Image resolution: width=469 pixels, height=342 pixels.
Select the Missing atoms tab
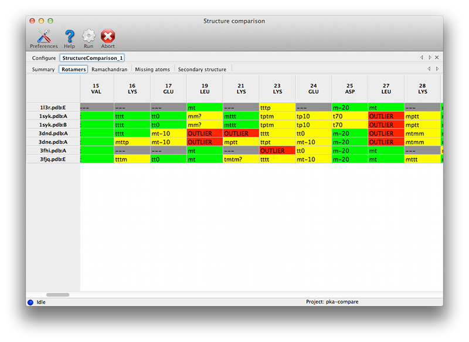pos(152,69)
